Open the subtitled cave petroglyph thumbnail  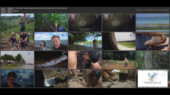[x=85, y=23]
